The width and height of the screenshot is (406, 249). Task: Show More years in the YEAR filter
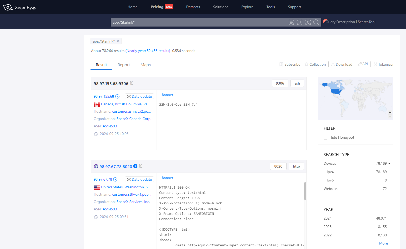(x=383, y=243)
